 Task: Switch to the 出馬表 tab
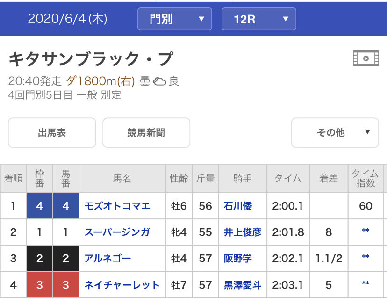click(x=52, y=133)
